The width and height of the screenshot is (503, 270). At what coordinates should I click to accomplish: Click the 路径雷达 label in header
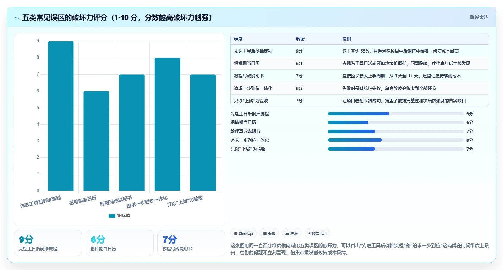click(x=479, y=17)
